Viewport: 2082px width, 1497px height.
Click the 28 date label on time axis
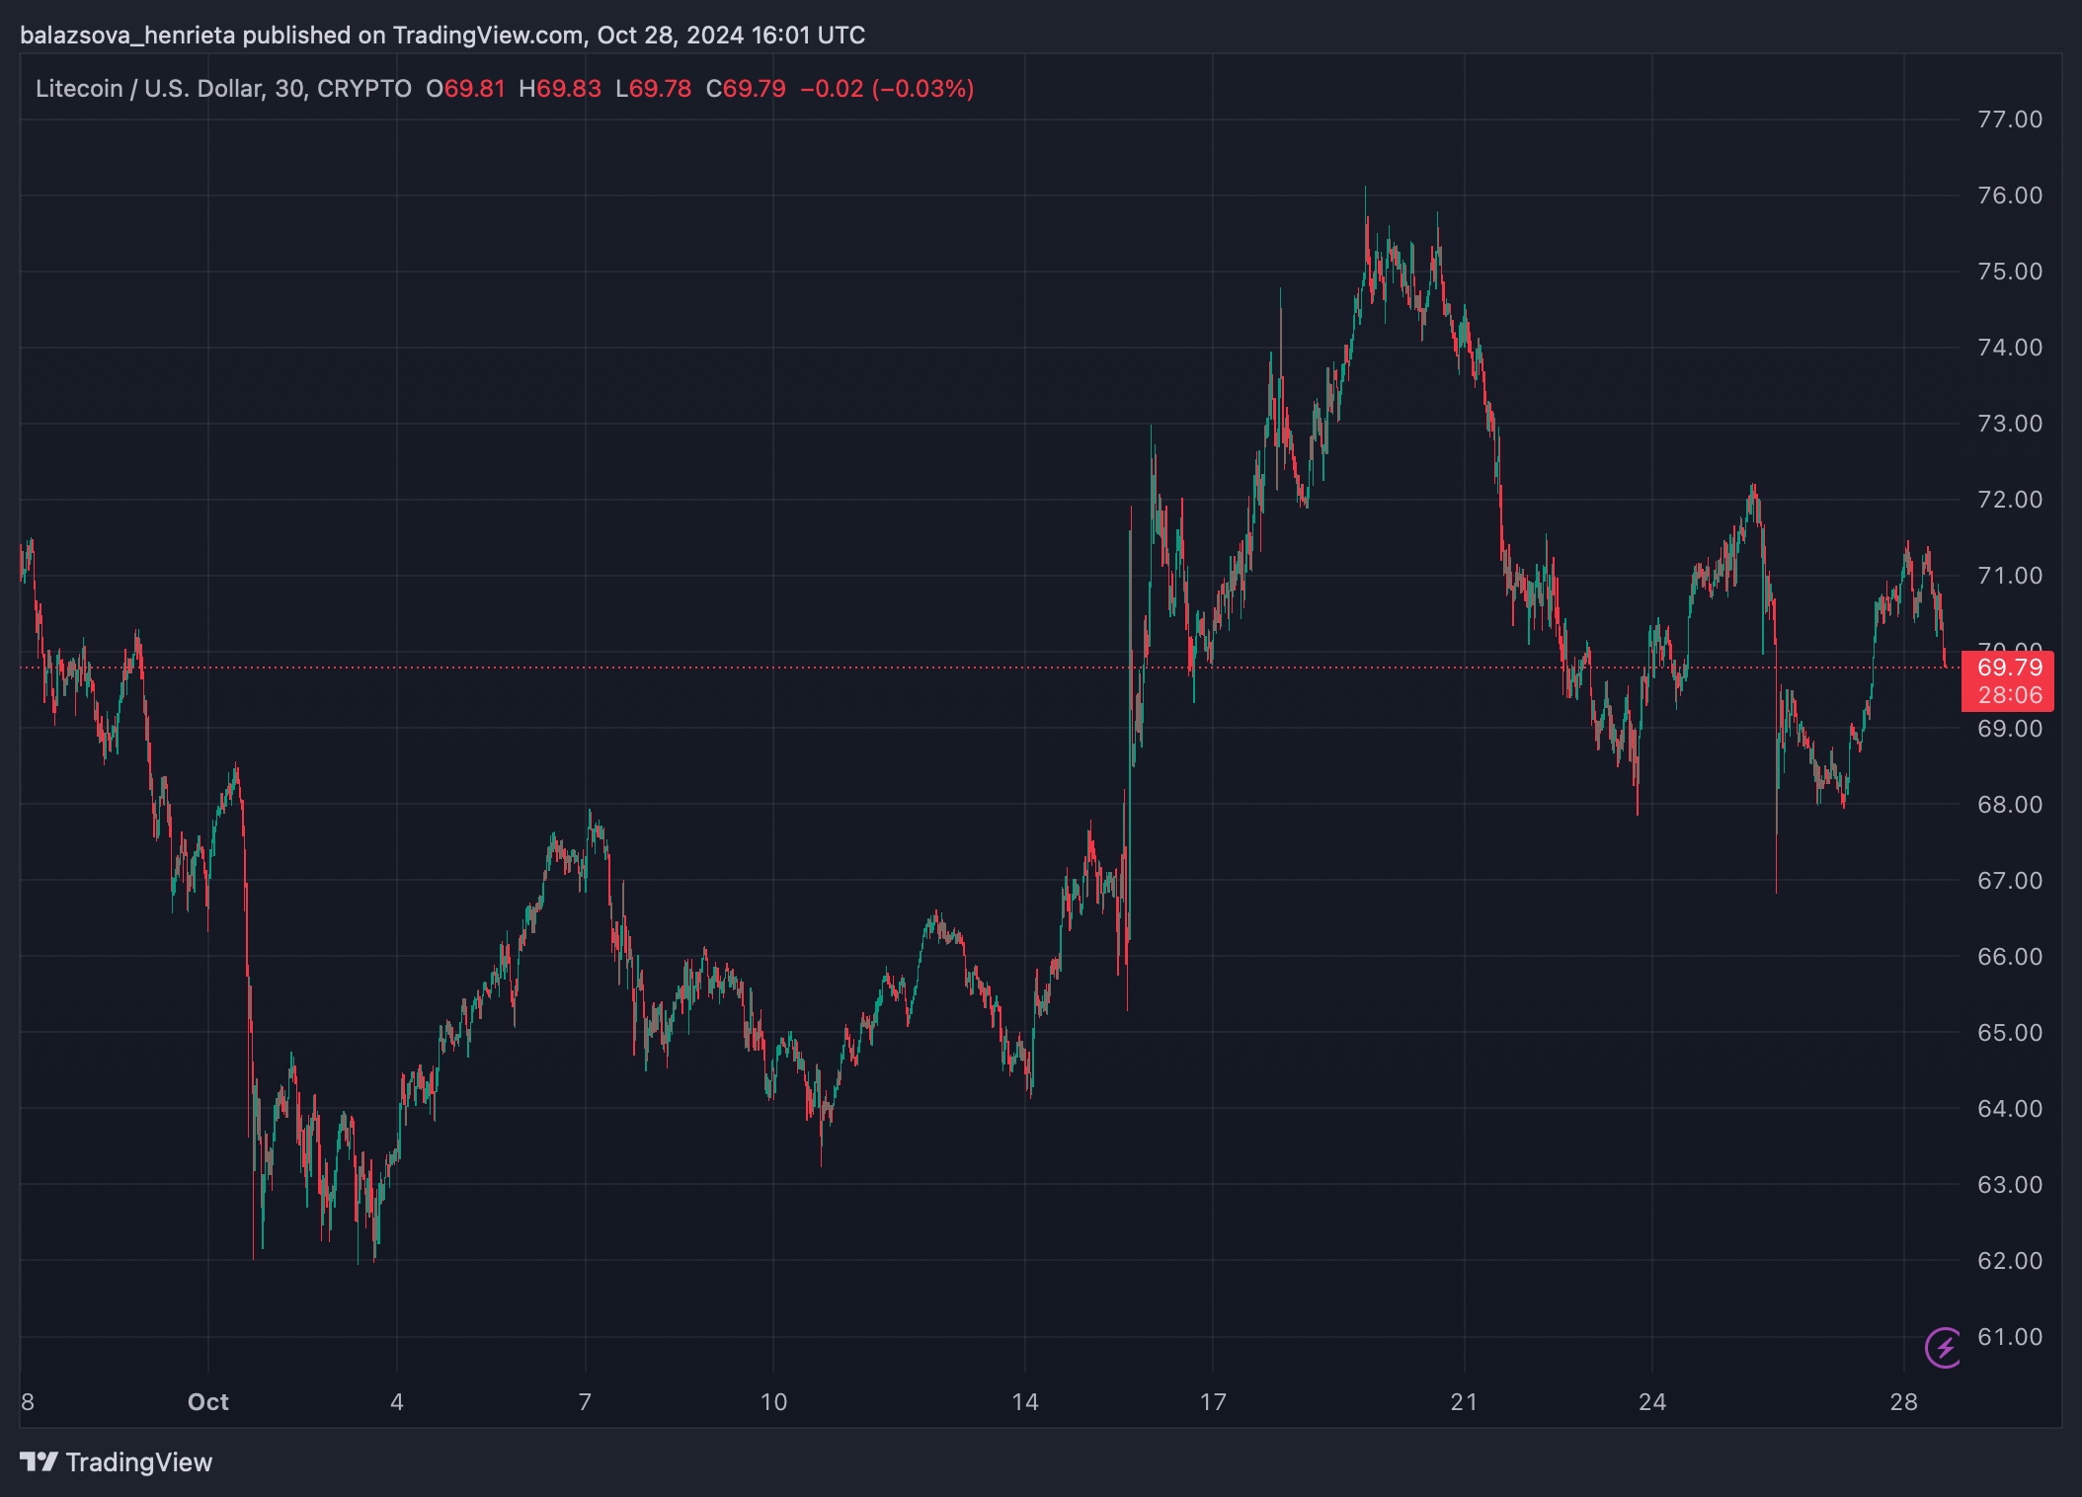[x=1903, y=1402]
